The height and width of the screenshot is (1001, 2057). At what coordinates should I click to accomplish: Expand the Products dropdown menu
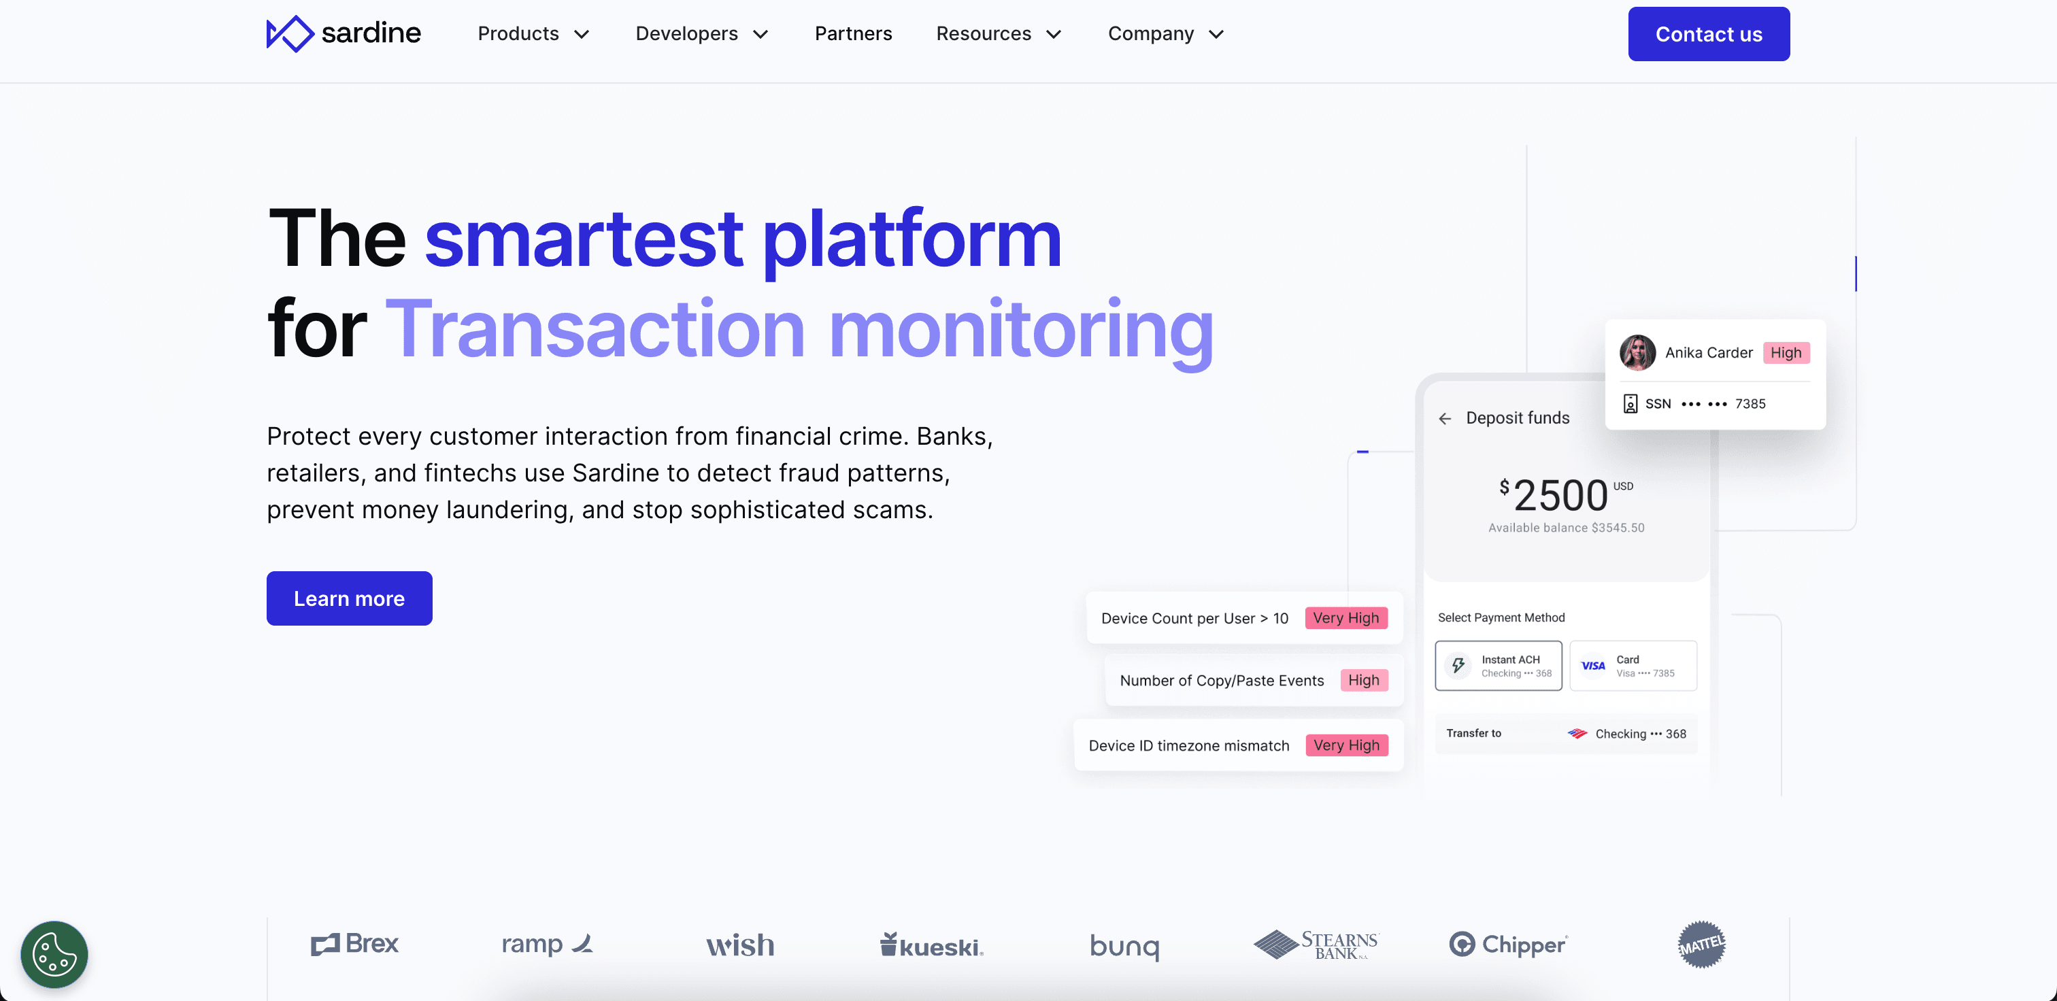pyautogui.click(x=533, y=33)
